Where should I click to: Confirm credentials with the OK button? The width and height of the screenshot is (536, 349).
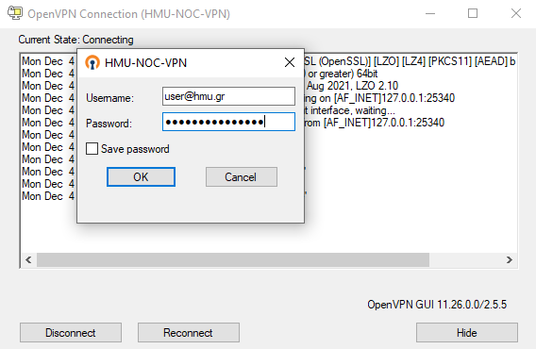[x=141, y=176]
